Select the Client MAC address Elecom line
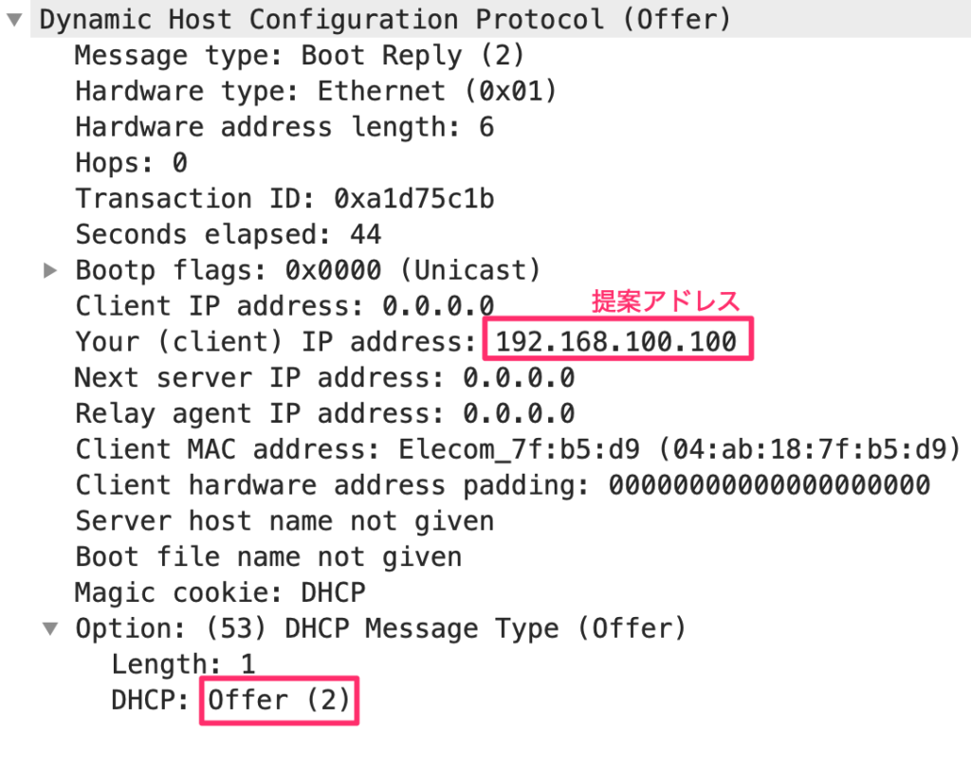Viewport: 971px width, 763px height. 519,450
